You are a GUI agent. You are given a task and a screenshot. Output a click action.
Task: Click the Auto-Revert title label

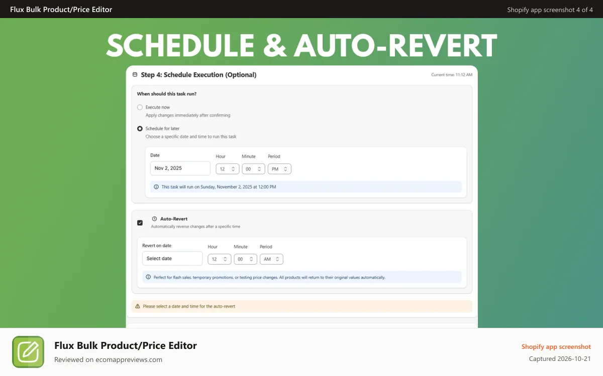click(174, 219)
